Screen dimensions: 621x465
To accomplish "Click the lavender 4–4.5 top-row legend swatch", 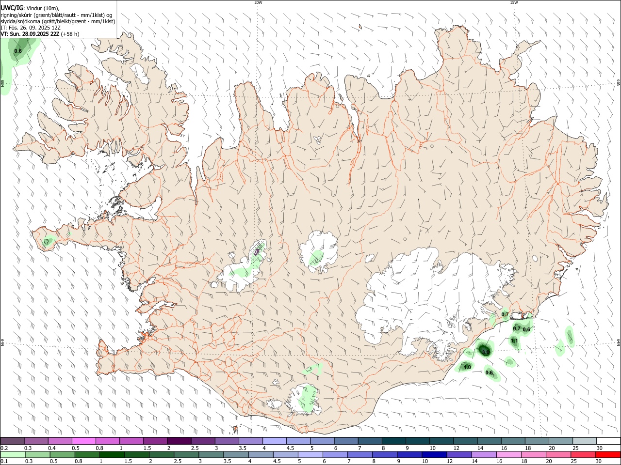I will click(x=274, y=441).
